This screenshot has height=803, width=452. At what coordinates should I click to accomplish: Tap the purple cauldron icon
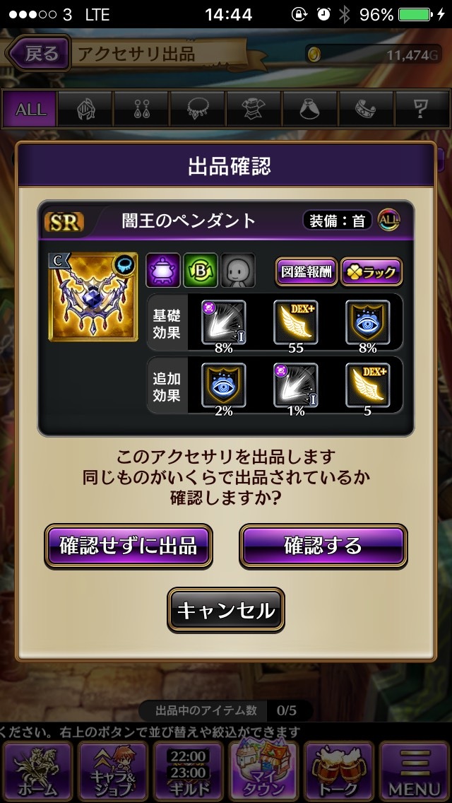coord(163,270)
